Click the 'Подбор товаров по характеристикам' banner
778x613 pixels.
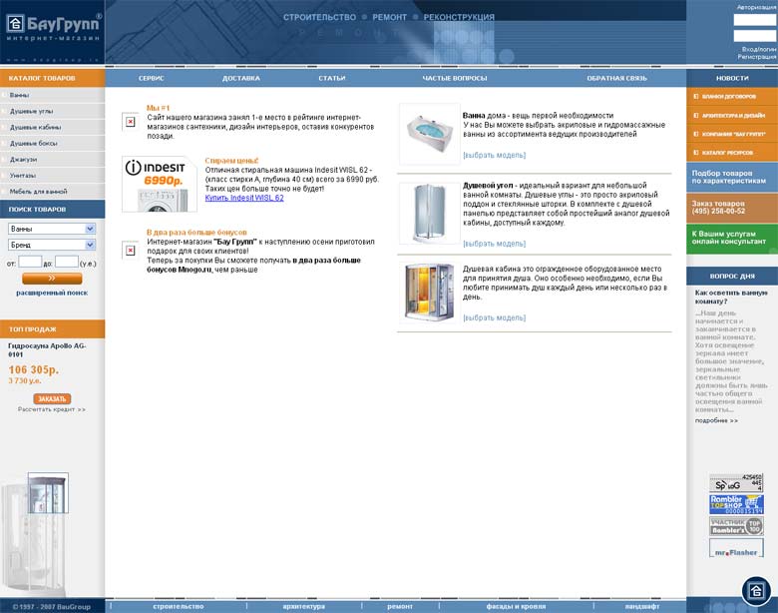(732, 178)
